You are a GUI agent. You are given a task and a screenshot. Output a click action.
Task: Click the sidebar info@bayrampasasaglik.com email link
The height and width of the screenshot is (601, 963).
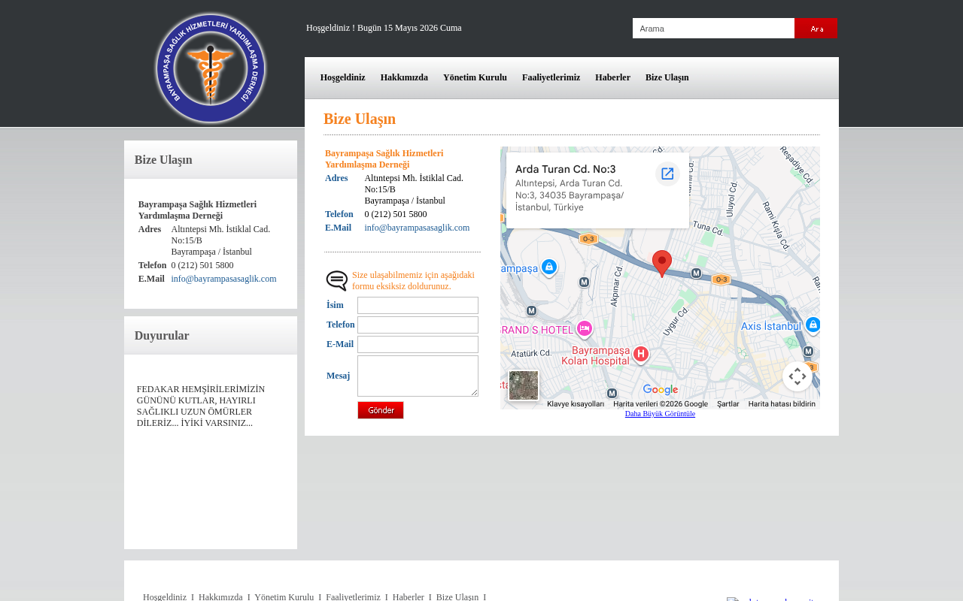tap(223, 279)
